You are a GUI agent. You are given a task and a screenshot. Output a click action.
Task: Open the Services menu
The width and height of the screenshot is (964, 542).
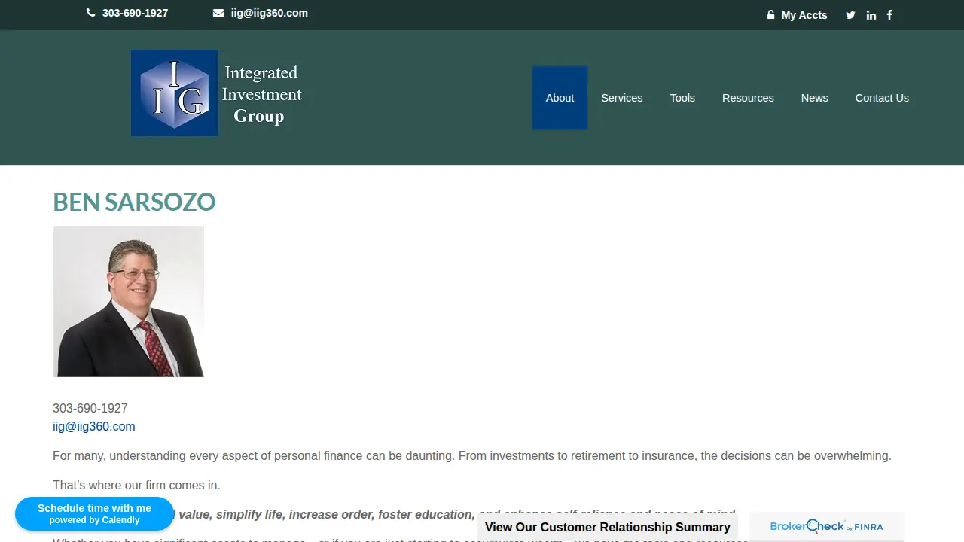click(x=622, y=98)
